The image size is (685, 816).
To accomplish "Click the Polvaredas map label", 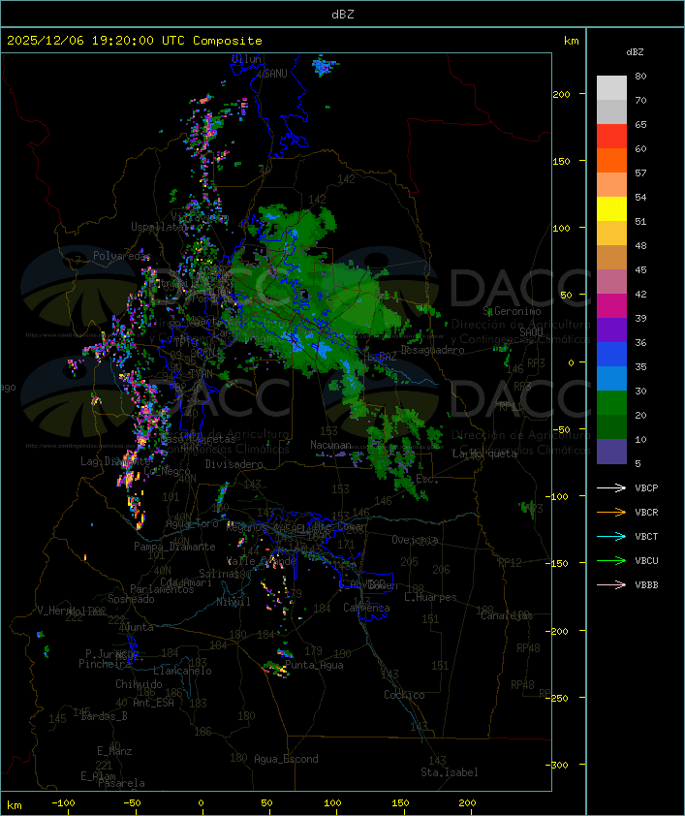I will (x=122, y=256).
